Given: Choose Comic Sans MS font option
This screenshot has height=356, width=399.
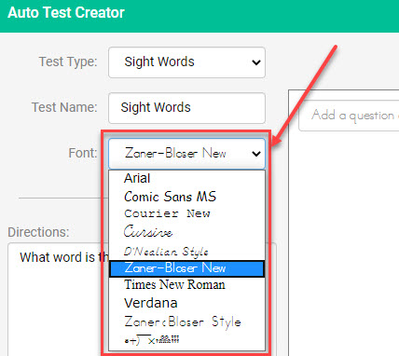Looking at the screenshot, I should pos(186,197).
